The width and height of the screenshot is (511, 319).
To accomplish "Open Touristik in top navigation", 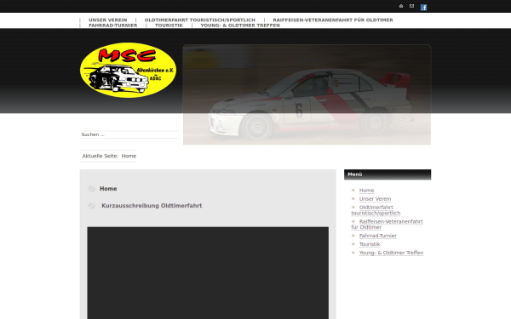I will [169, 26].
